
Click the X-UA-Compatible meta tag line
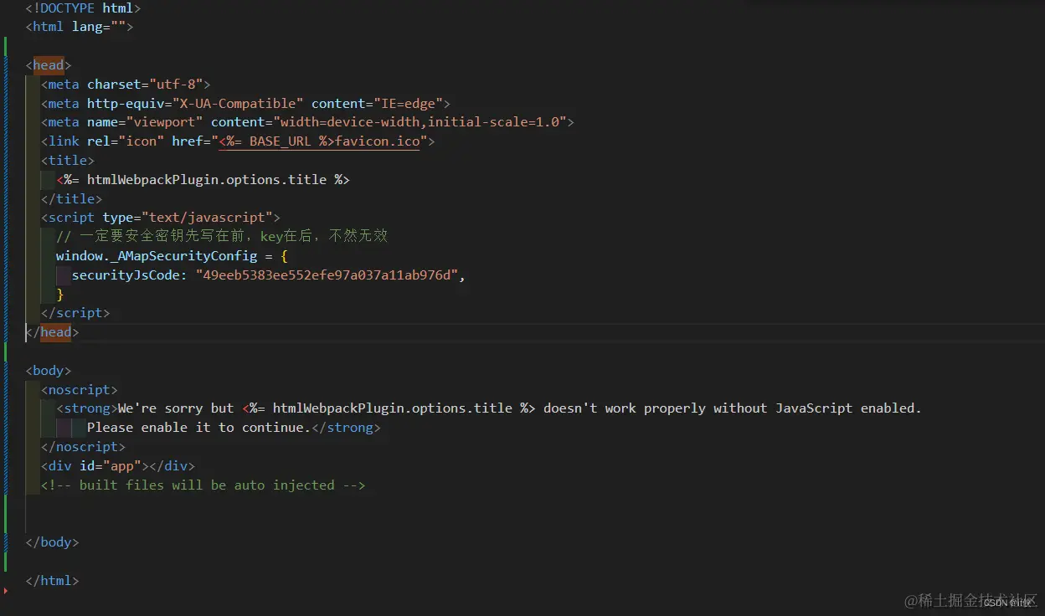pos(246,104)
